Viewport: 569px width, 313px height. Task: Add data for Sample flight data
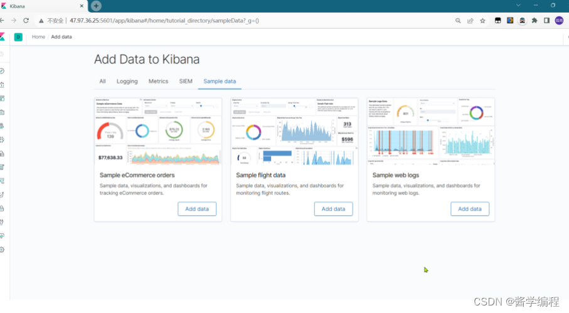click(x=334, y=209)
